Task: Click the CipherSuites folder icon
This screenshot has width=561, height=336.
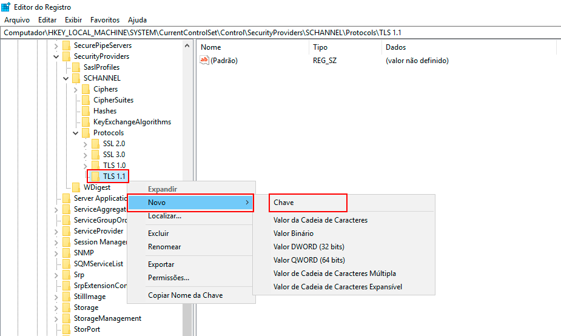Action: pos(86,100)
